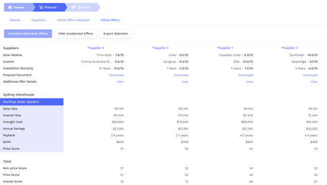327x185 pixels.
Task: Click the Operate stage icon
Action: point(73,7)
